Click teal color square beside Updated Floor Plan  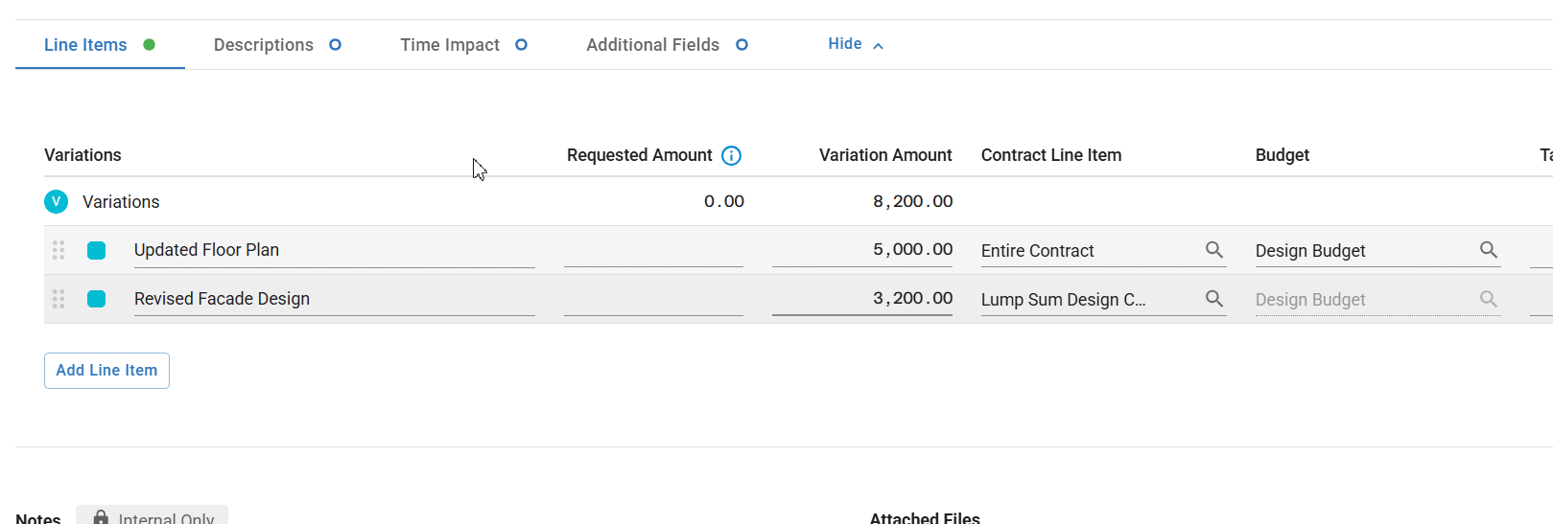97,250
